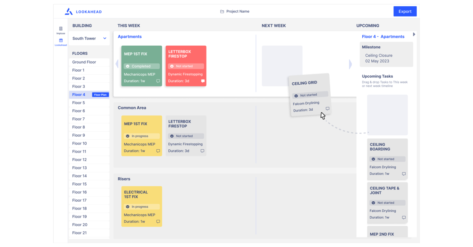Image resolution: width=473 pixels, height=247 pixels.
Task: Open the South Tower building dropdown
Action: 89,38
